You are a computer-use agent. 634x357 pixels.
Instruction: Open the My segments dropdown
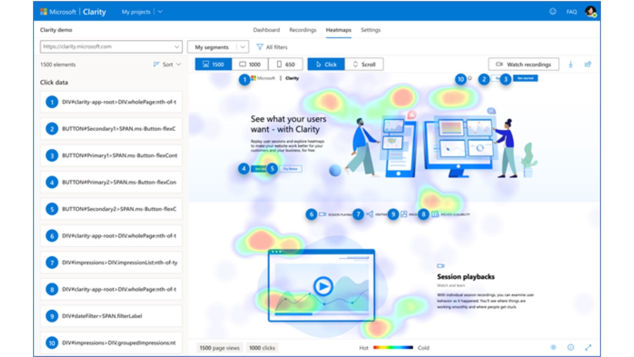pos(218,47)
